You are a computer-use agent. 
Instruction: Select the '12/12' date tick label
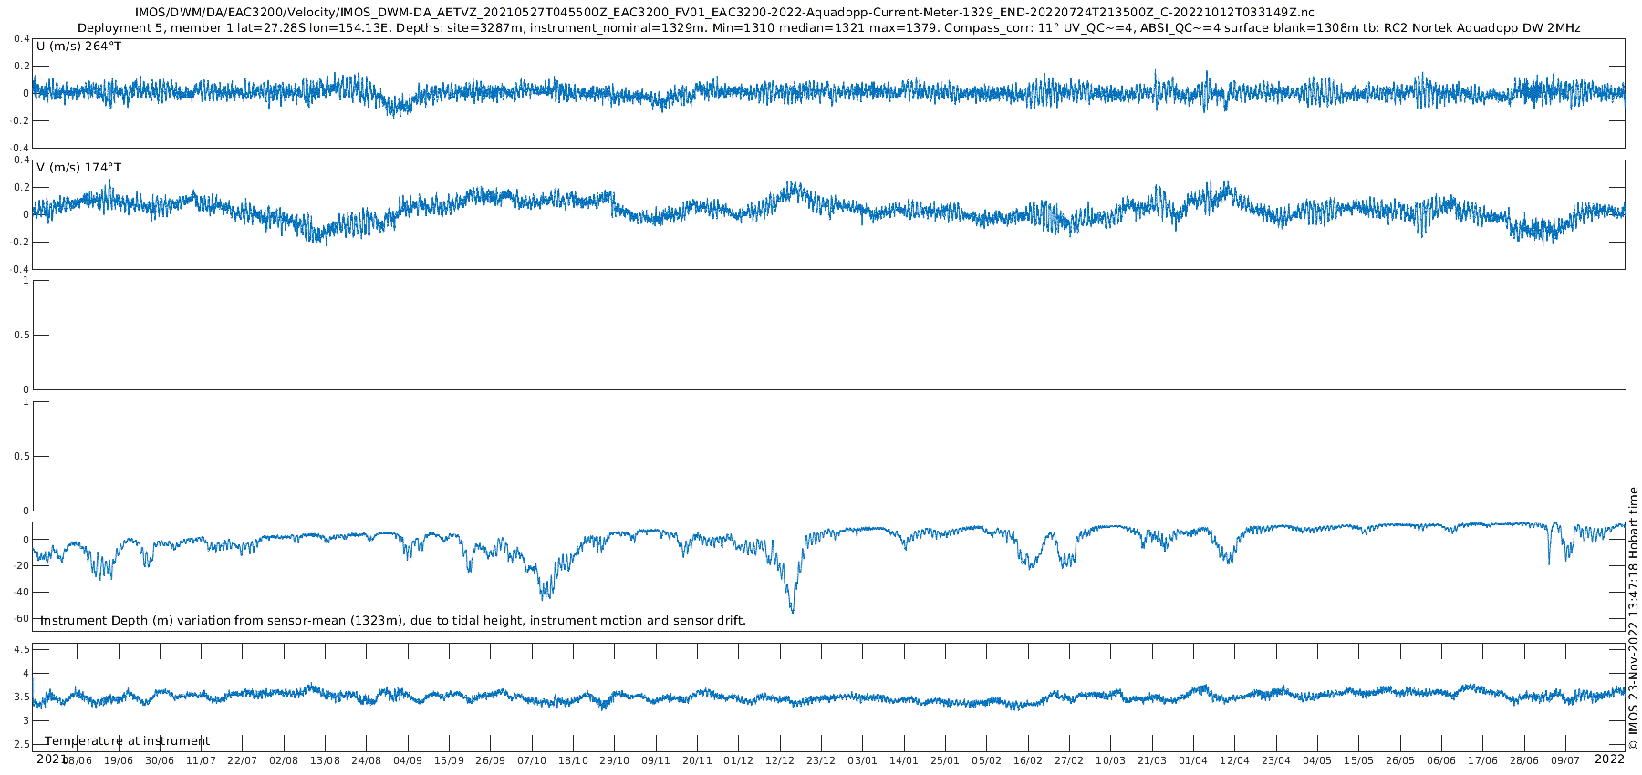(780, 760)
